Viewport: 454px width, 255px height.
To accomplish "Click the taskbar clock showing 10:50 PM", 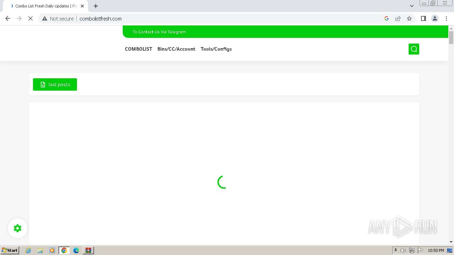I will (436, 250).
